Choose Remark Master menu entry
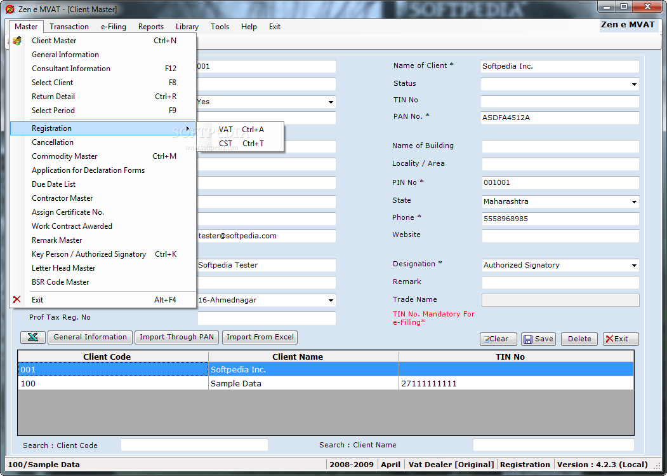This screenshot has height=476, width=667. pos(103,240)
